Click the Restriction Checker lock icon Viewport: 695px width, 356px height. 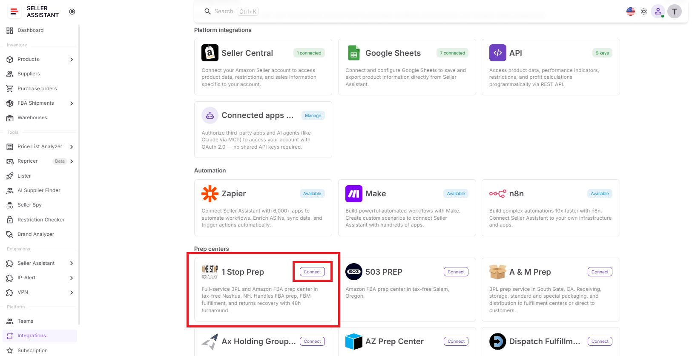click(x=10, y=220)
